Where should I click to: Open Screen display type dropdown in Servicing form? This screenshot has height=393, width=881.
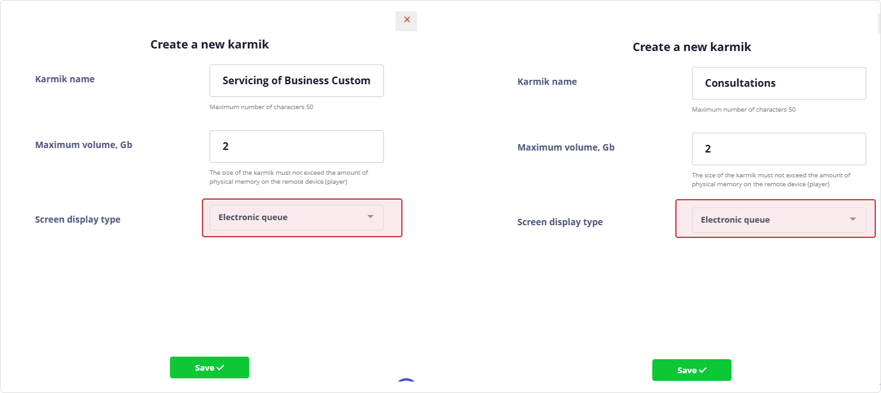point(296,218)
